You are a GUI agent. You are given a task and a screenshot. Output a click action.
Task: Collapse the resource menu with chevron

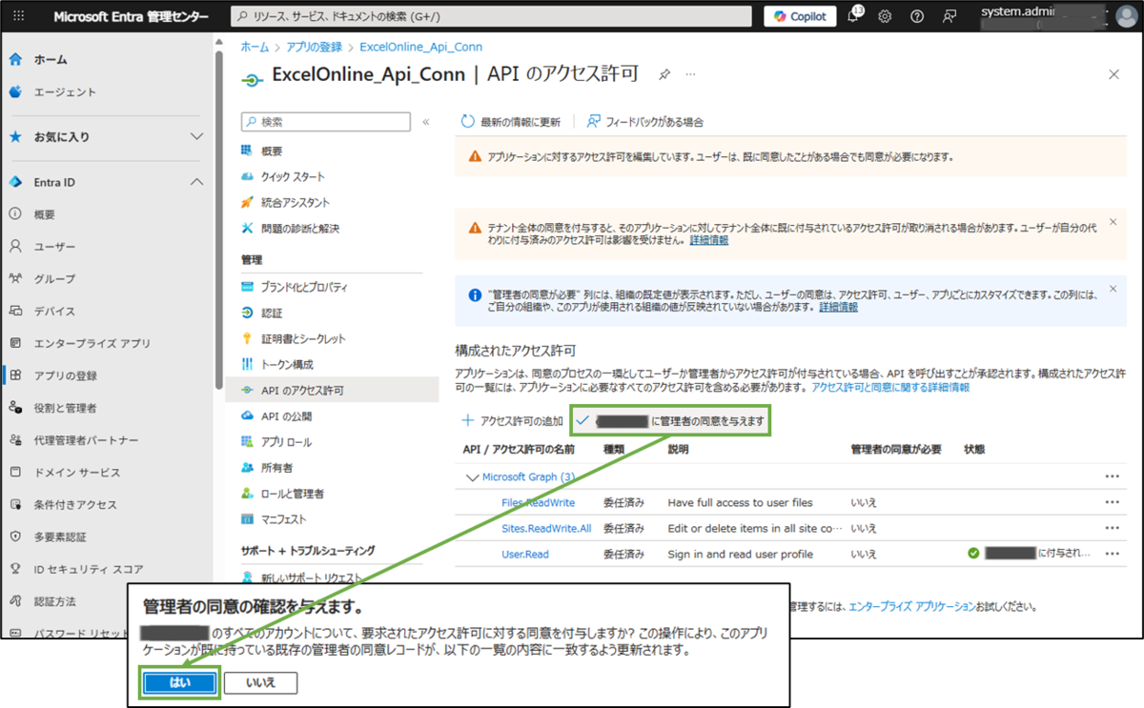426,122
